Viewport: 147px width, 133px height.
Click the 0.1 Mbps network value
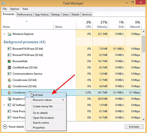click(135, 93)
